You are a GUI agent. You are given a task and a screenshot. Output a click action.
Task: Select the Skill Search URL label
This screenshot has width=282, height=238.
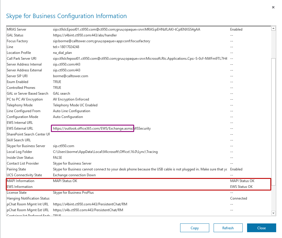19,140
